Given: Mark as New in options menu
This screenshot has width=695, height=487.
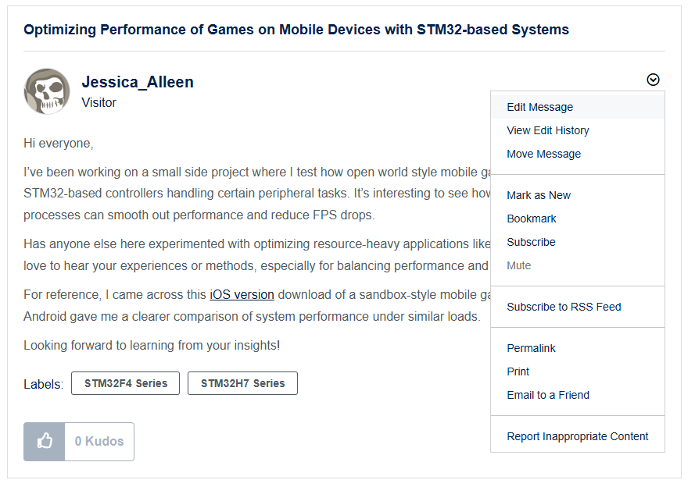Looking at the screenshot, I should (539, 195).
